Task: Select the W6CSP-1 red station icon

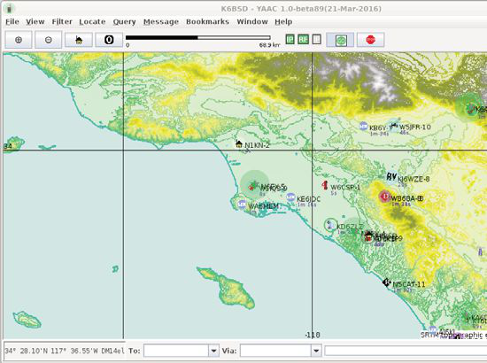Action: (325, 185)
